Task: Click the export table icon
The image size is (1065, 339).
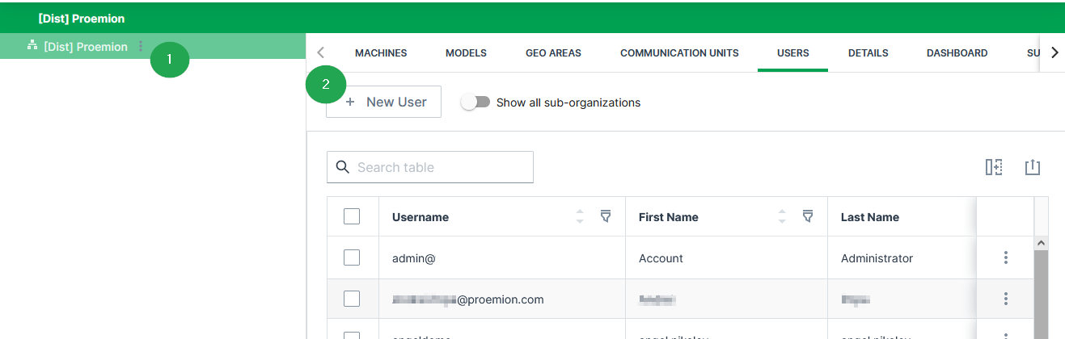Action: 1032,167
